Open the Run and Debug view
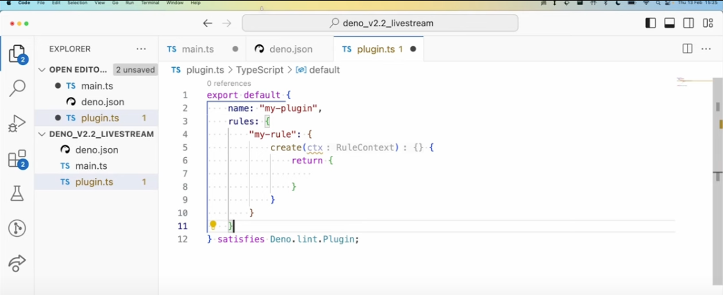The width and height of the screenshot is (723, 295). [17, 123]
